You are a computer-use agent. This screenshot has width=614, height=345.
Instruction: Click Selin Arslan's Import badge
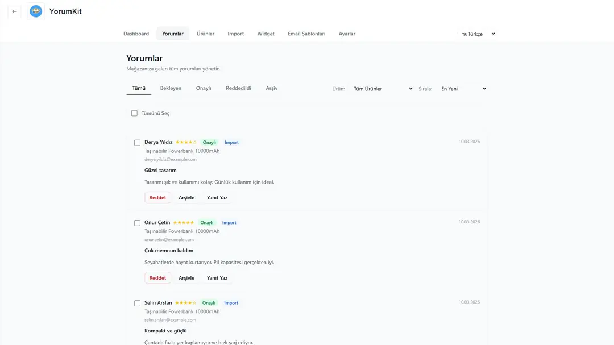coord(231,303)
